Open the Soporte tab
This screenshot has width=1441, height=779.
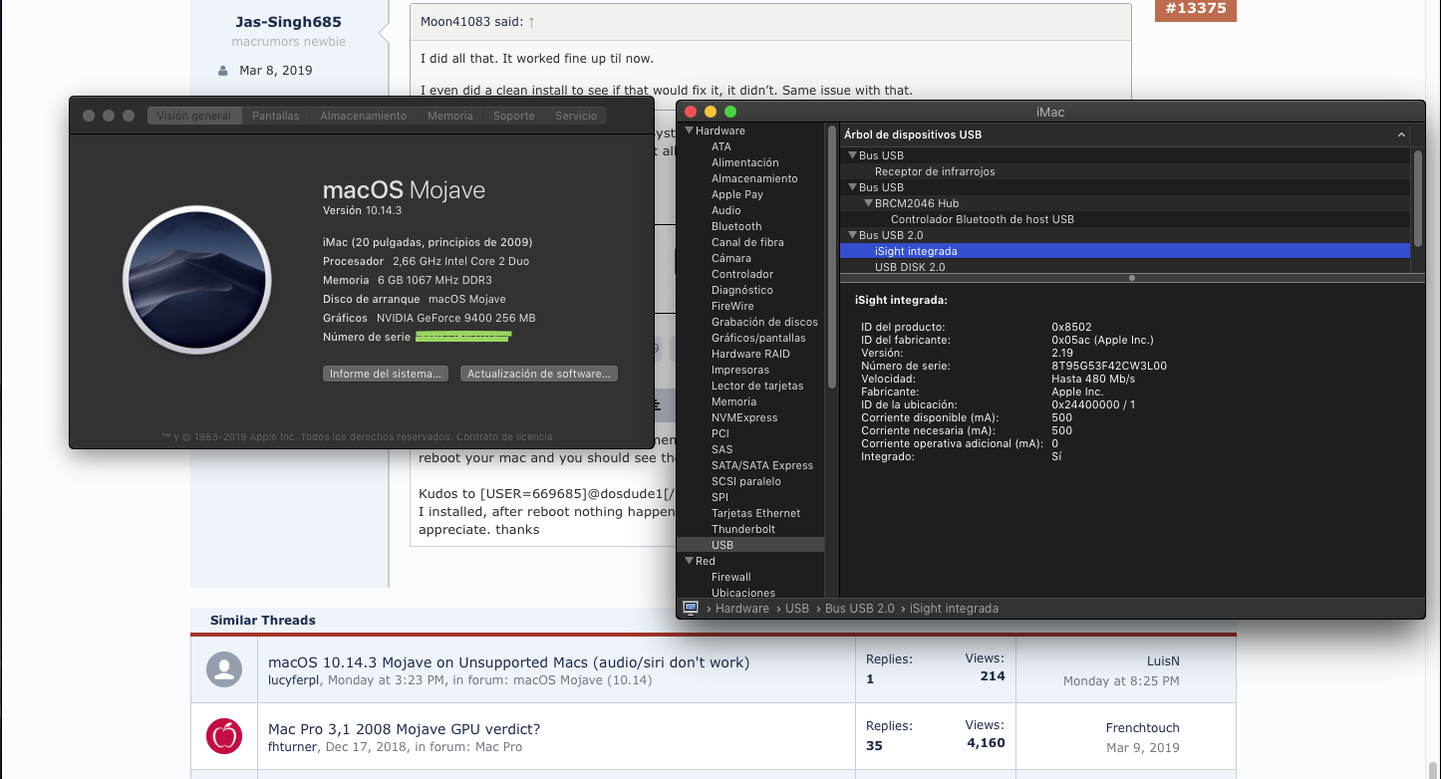[x=514, y=116]
